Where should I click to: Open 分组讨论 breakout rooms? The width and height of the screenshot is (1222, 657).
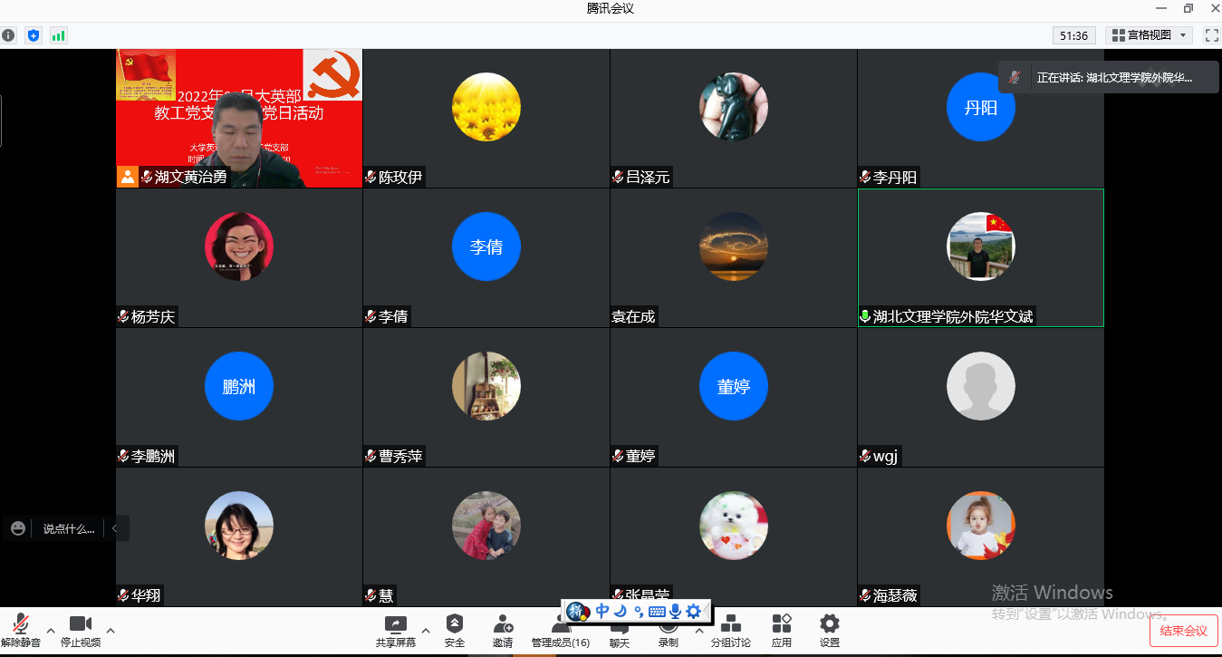point(730,630)
